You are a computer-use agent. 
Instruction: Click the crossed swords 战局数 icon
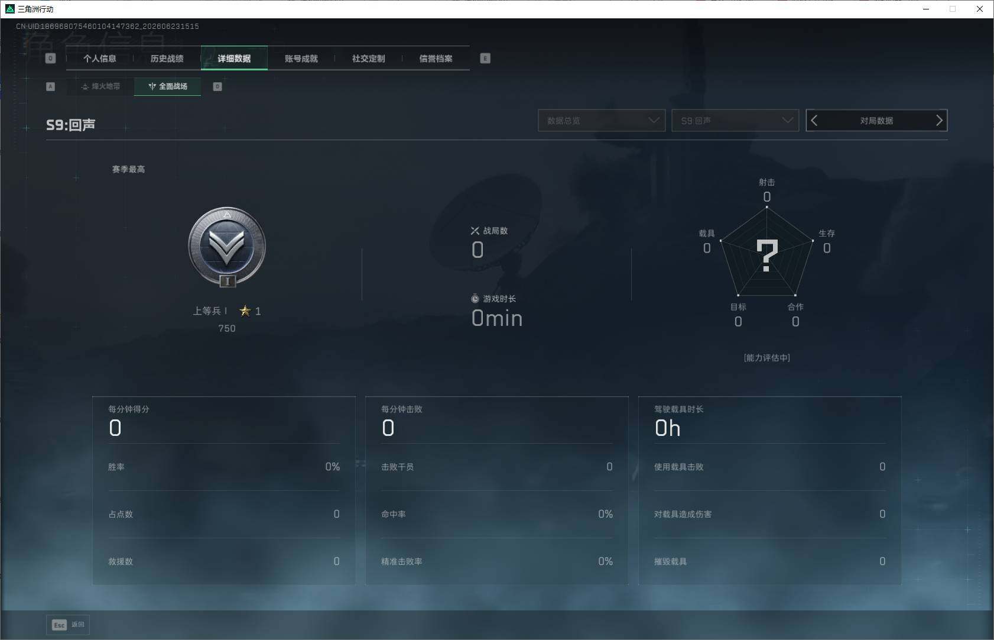(475, 231)
